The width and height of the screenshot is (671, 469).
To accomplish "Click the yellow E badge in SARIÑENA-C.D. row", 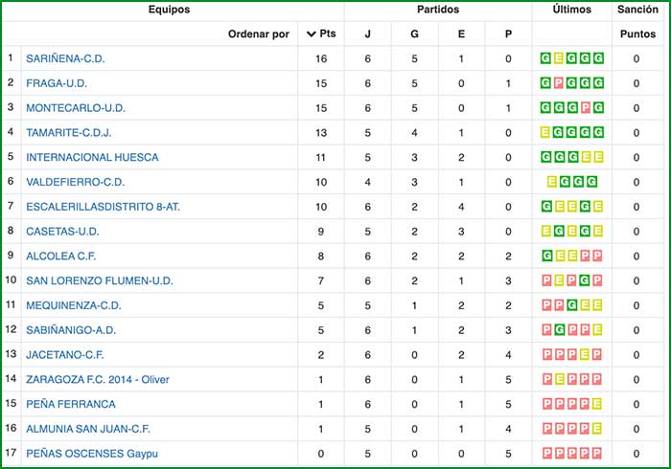I will point(559,58).
